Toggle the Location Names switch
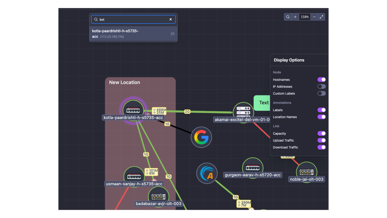Screen dimensions: 387x218 click(321, 117)
